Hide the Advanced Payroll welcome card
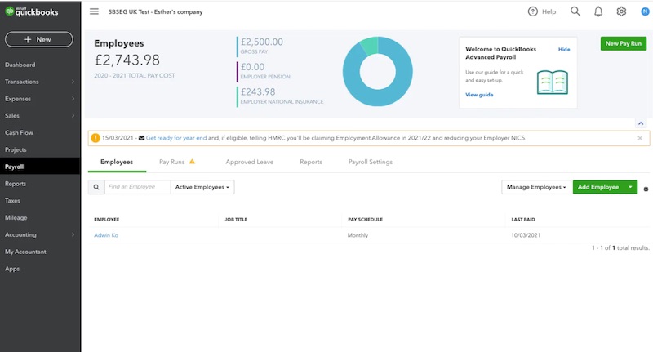The image size is (653, 352). [x=564, y=49]
